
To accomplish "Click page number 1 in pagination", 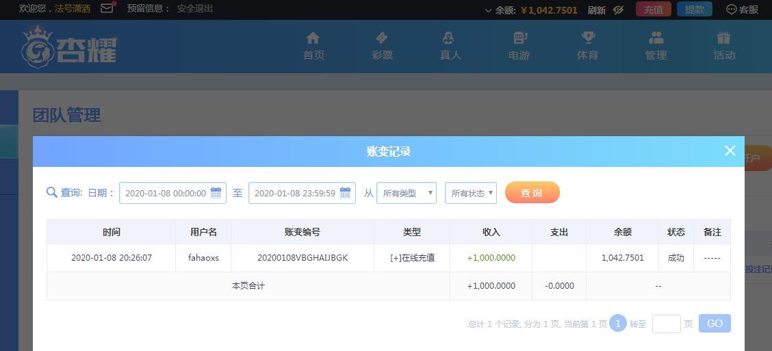I will tap(618, 324).
